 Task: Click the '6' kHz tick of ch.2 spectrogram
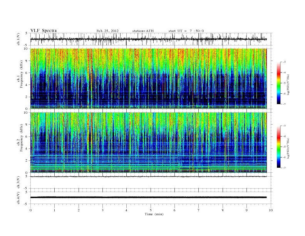pos(27,137)
